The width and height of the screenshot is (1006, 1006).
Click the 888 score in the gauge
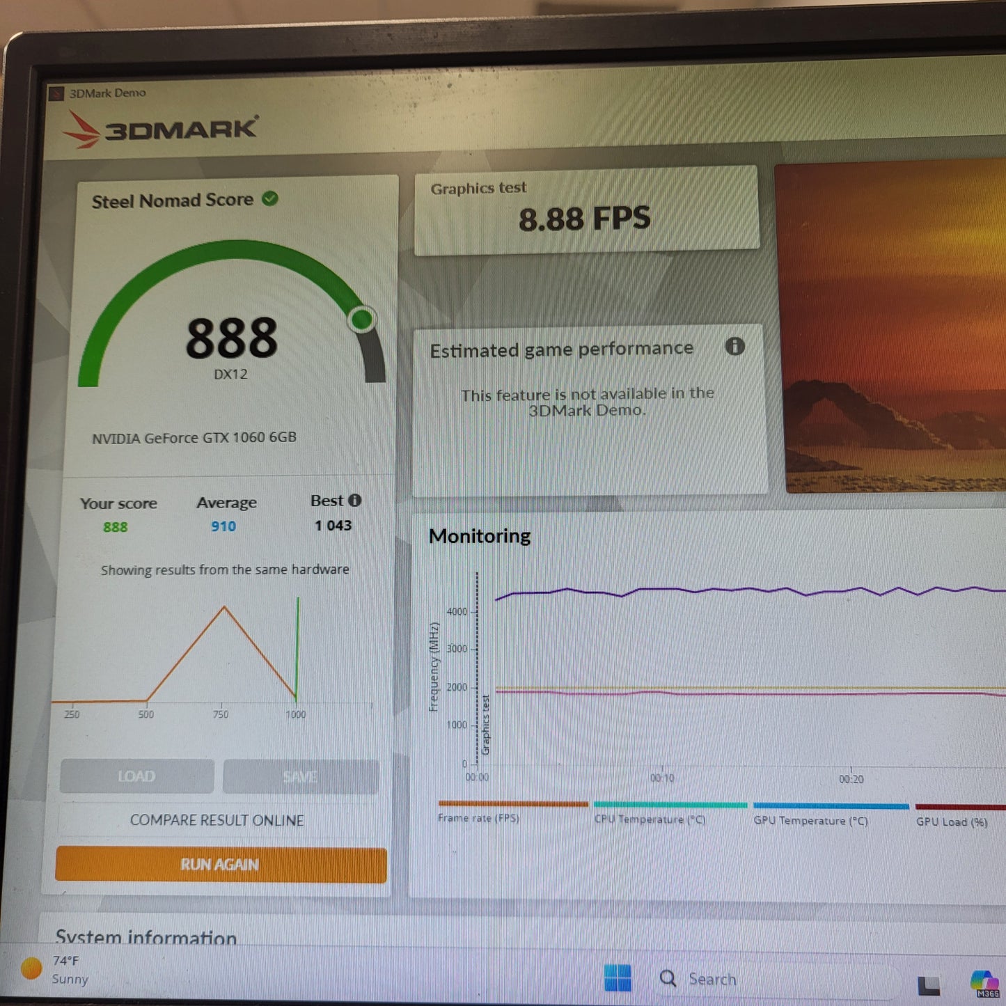coord(232,338)
